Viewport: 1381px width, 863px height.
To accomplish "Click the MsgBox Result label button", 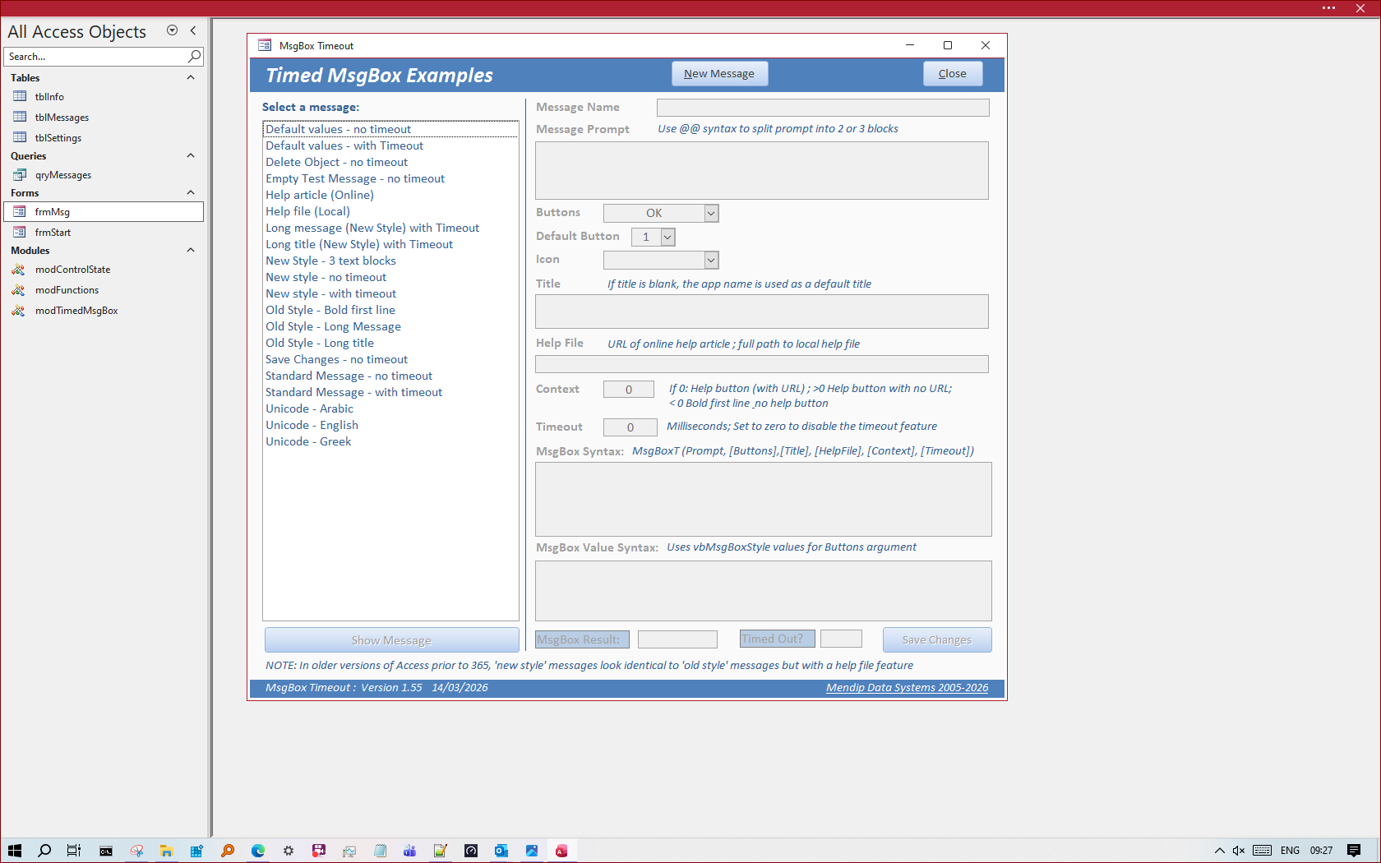I will tap(582, 639).
